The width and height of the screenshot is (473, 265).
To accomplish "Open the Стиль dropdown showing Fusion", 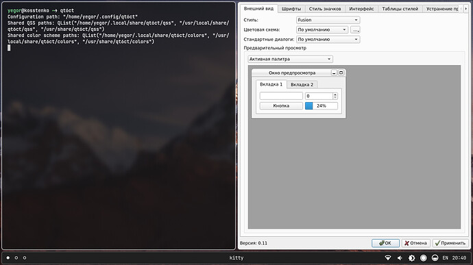I will (x=328, y=20).
